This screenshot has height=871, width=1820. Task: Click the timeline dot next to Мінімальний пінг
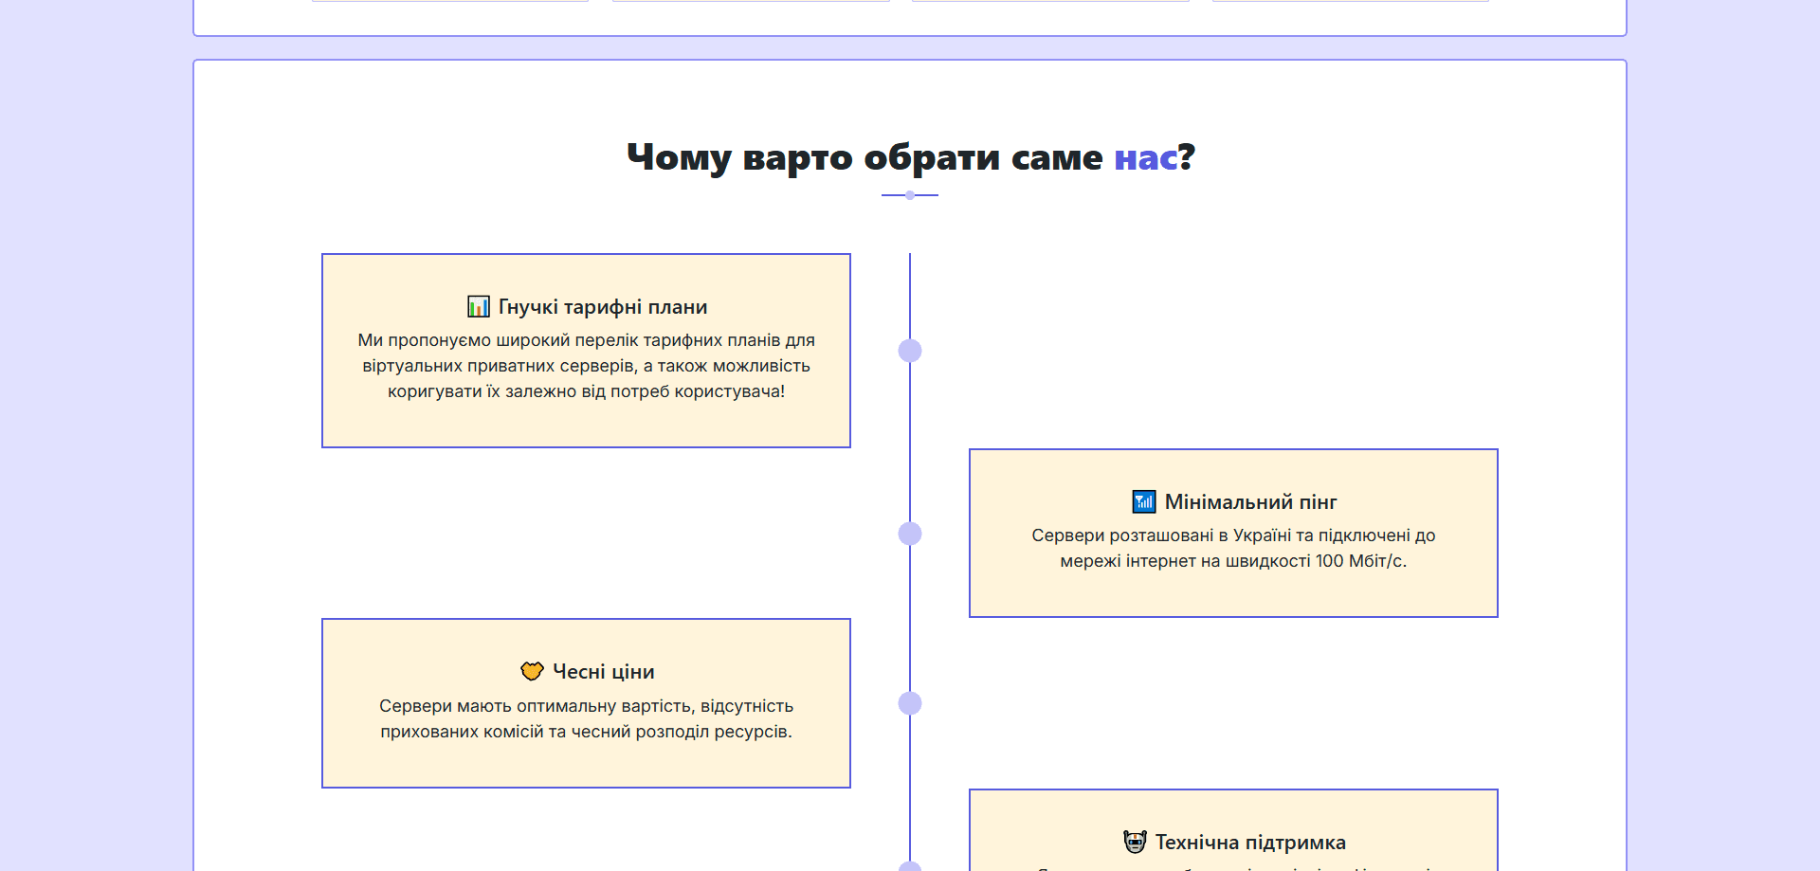click(910, 534)
